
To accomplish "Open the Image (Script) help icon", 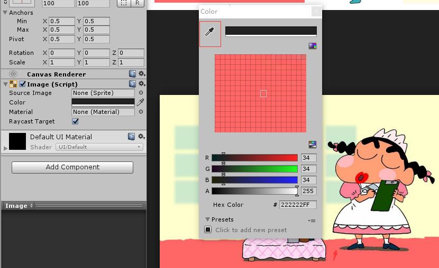I will coord(132,84).
